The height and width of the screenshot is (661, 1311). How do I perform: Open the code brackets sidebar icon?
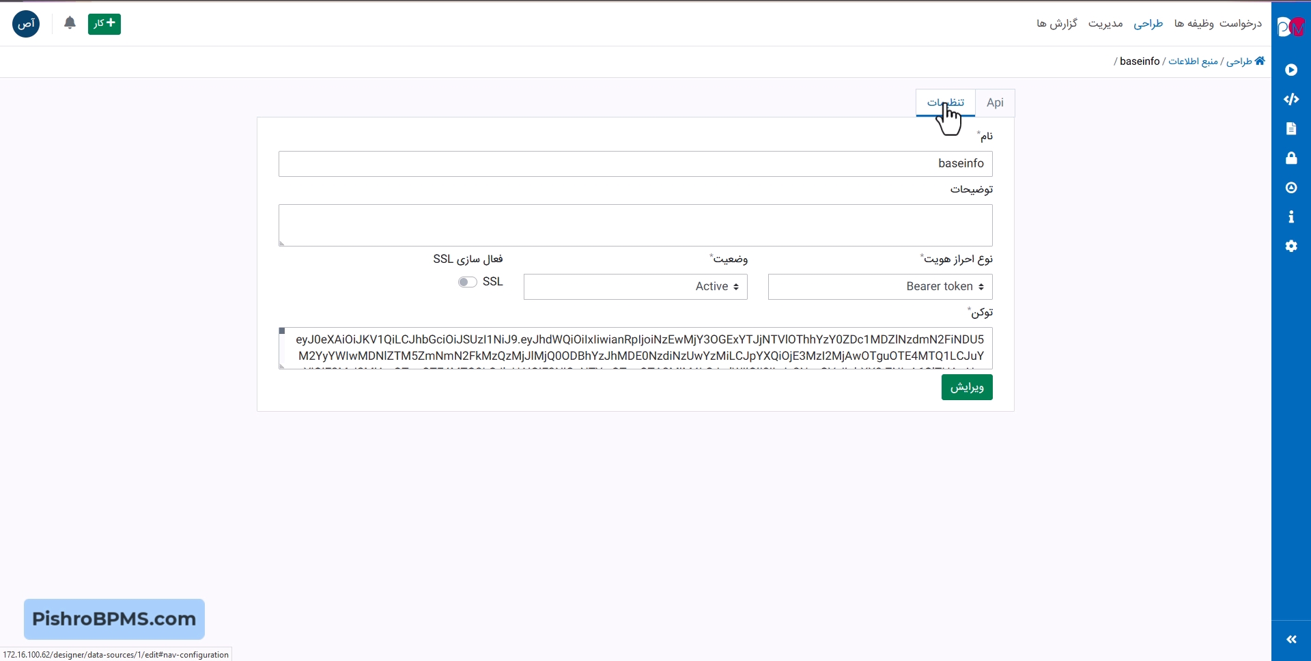click(1291, 100)
